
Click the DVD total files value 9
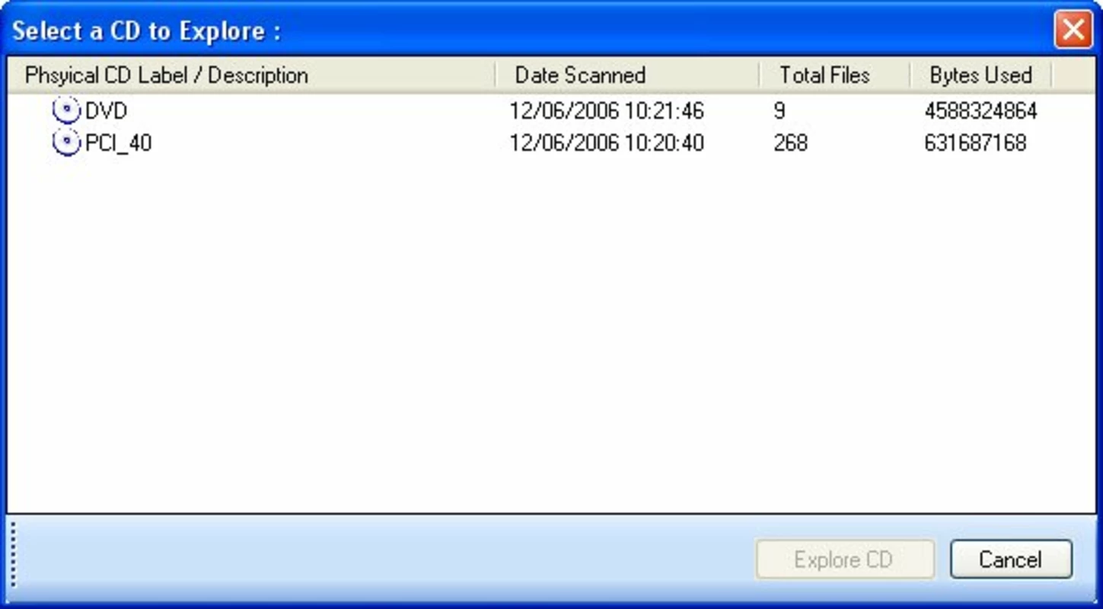pyautogui.click(x=779, y=111)
